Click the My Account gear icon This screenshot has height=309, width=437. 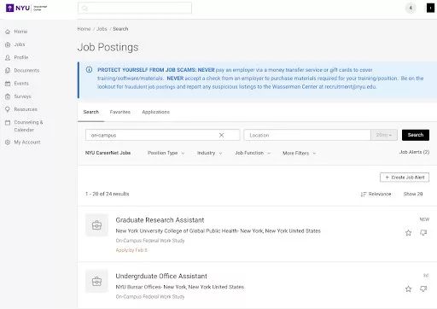pos(8,142)
